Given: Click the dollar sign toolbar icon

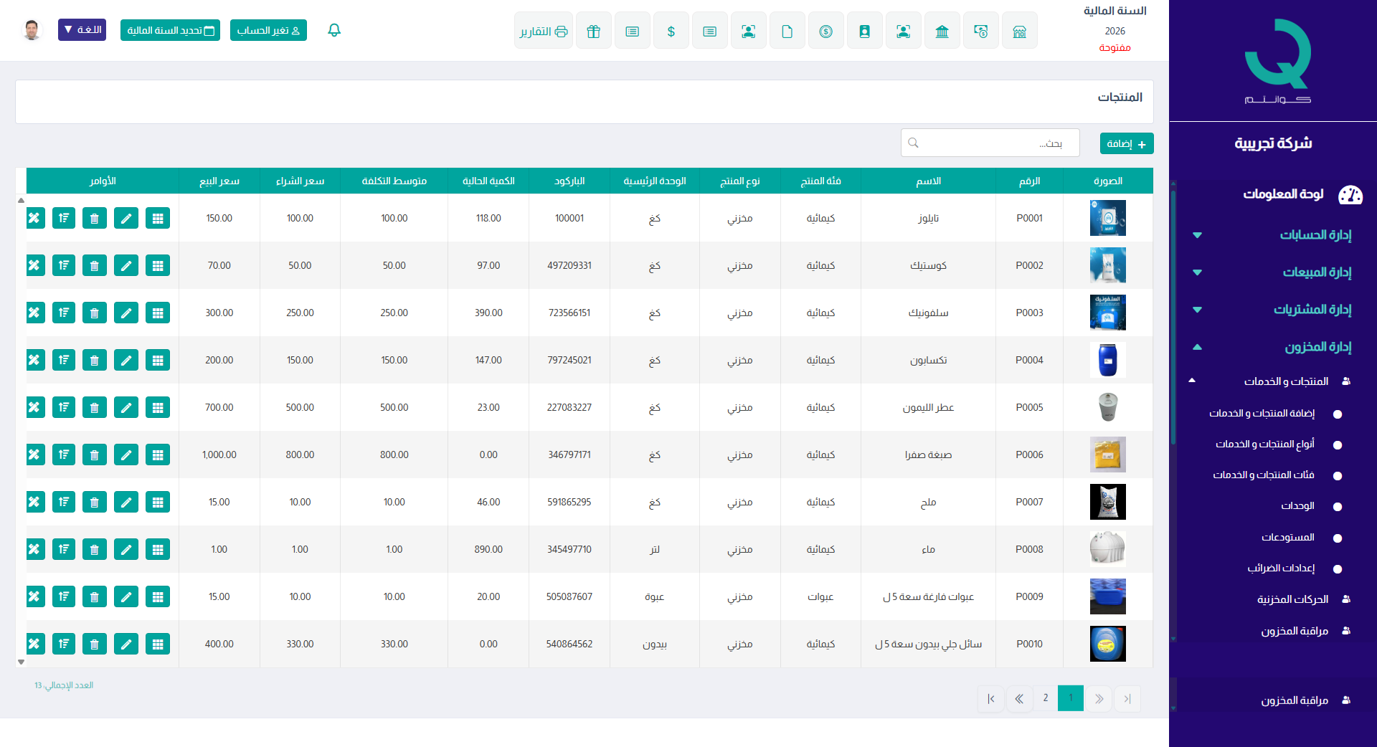Looking at the screenshot, I should pyautogui.click(x=671, y=31).
